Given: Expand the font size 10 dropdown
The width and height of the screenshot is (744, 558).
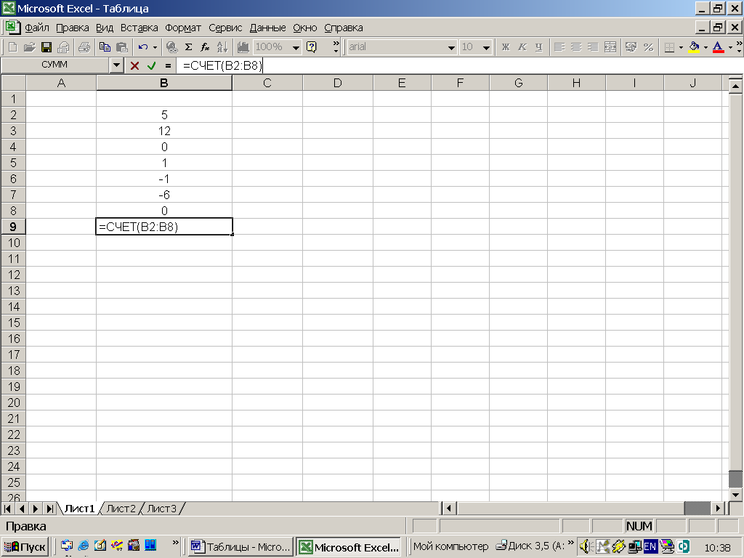Looking at the screenshot, I should click(x=486, y=47).
